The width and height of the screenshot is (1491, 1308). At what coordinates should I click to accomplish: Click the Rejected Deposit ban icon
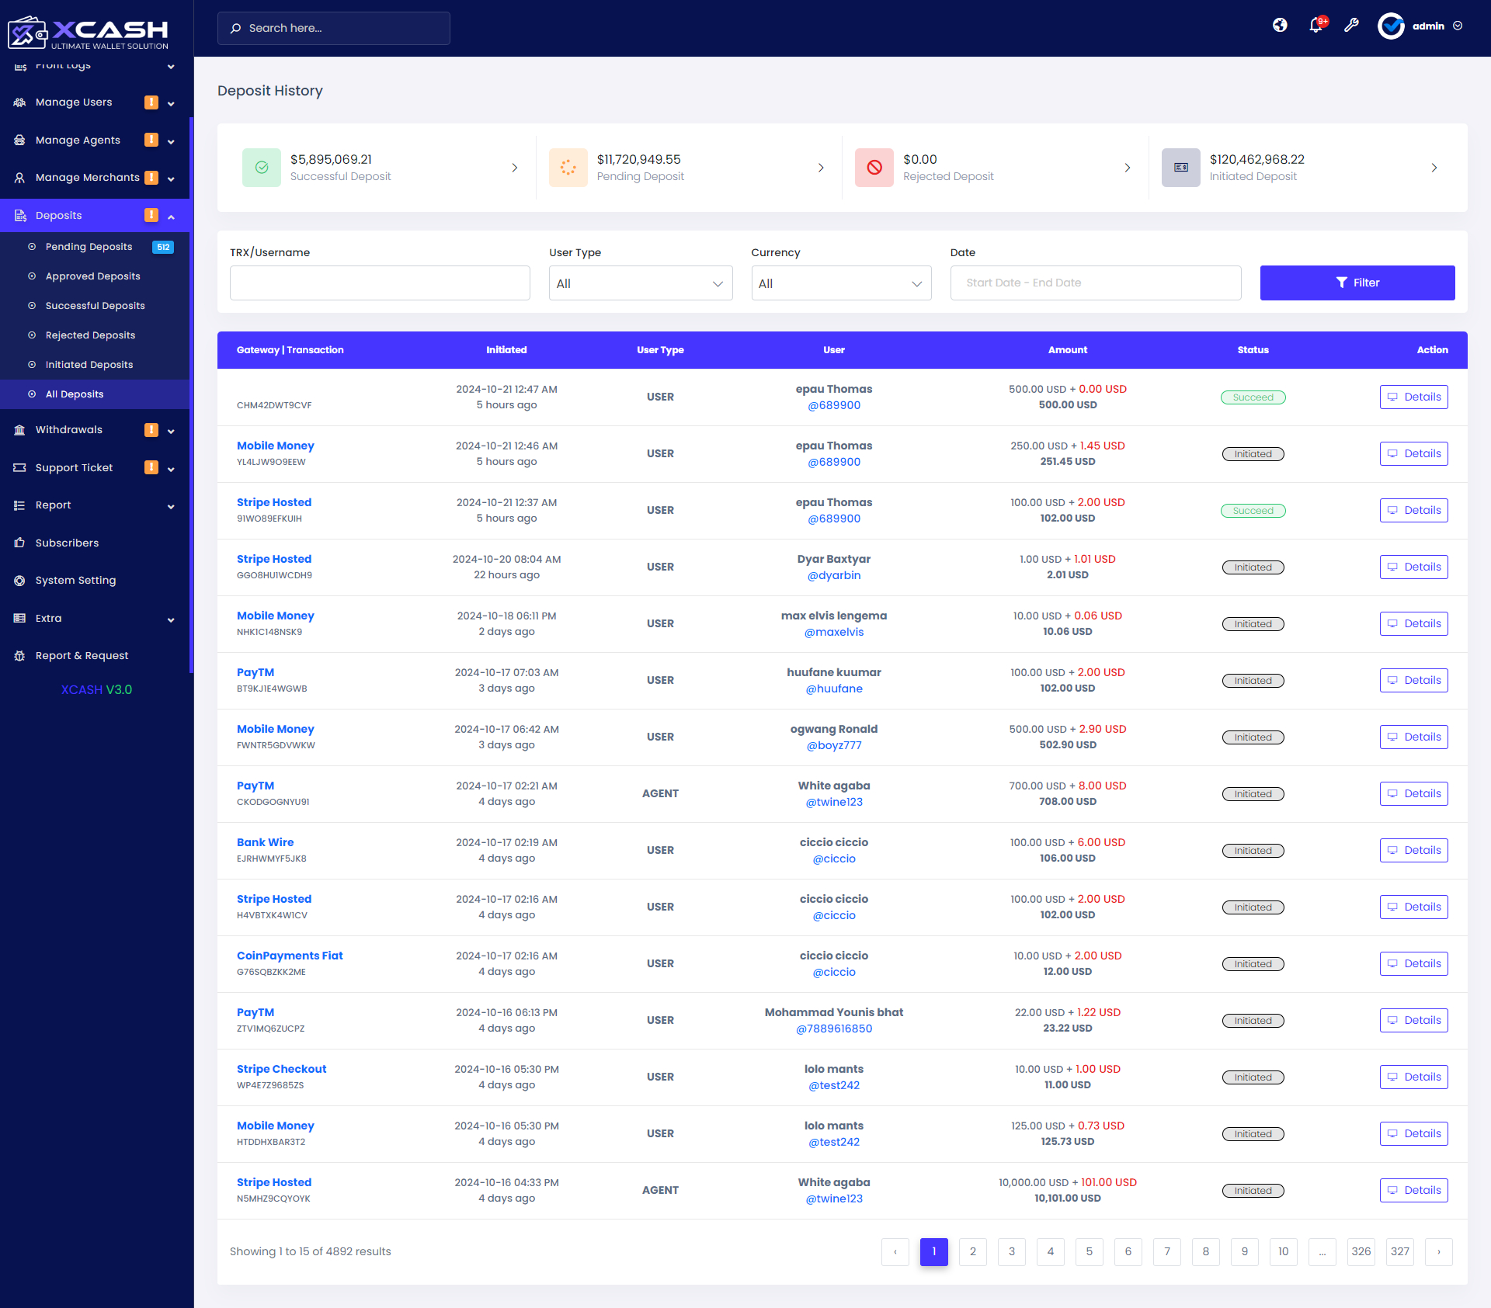click(874, 168)
